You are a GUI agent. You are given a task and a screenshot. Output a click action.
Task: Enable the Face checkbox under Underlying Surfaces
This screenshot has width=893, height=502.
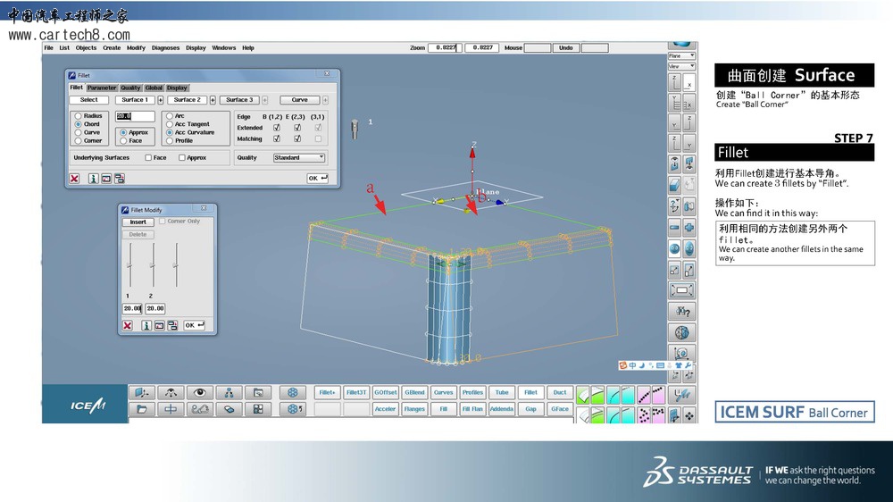[148, 158]
